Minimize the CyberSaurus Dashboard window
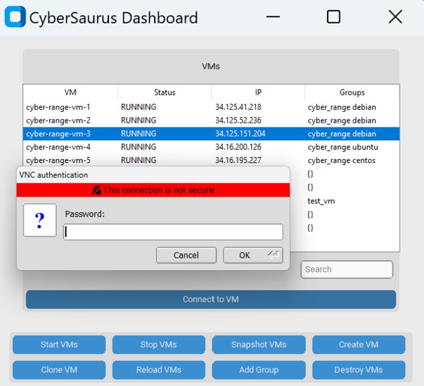Screen dimensions: 424x386 click(273, 17)
